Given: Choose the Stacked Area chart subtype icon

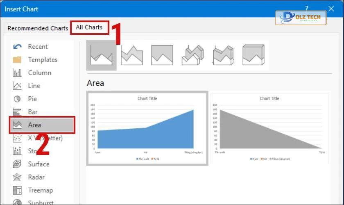Looking at the screenshot, I should click(131, 55).
